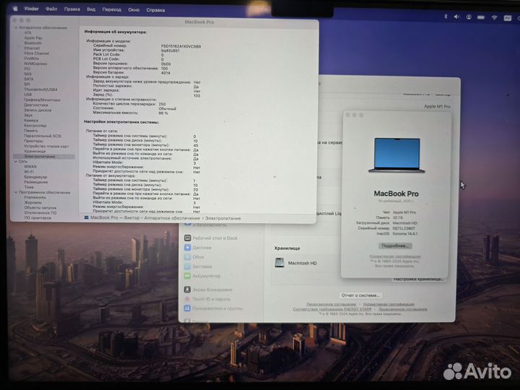
Task: Select Apple Pay in sidebar
Action: click(x=33, y=38)
